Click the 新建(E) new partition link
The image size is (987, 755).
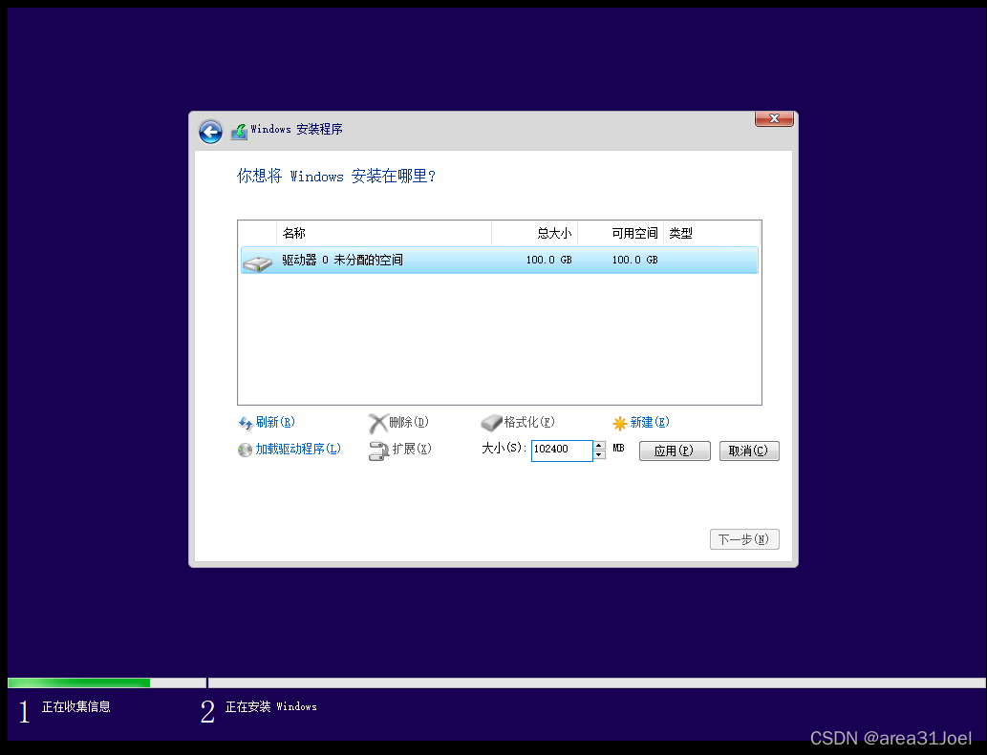click(650, 422)
